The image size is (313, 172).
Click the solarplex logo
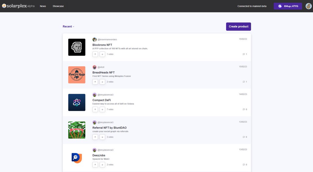tap(18, 6)
